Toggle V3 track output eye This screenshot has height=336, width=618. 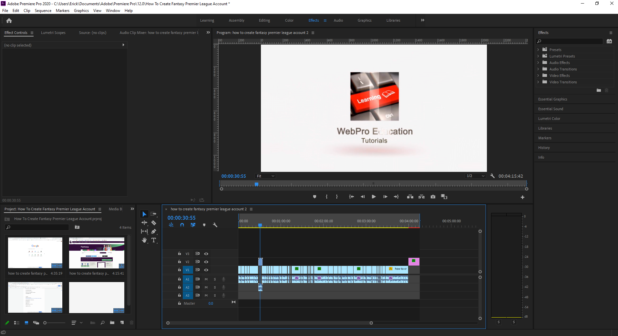(x=206, y=254)
